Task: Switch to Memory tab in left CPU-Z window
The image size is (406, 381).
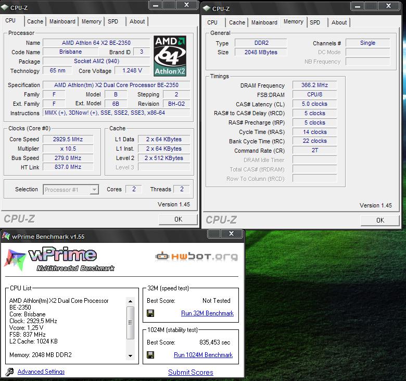Action: (92, 21)
